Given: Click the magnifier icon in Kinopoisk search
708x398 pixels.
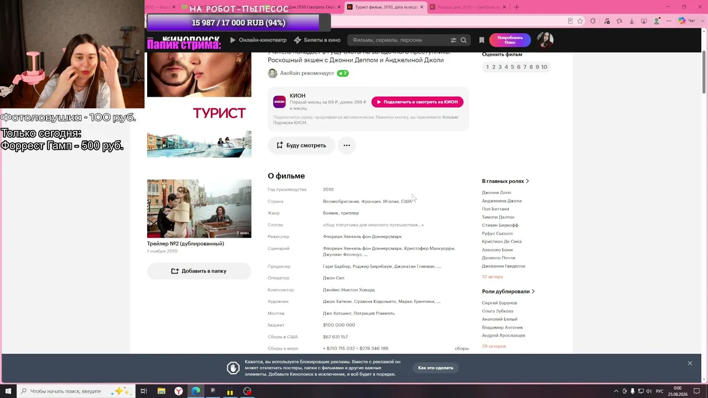Looking at the screenshot, I should coord(464,40).
